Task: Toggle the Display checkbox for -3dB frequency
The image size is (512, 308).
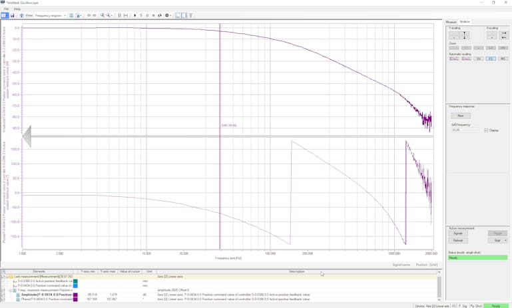Action: pyautogui.click(x=486, y=130)
